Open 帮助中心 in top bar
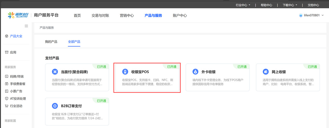 pos(266,5)
